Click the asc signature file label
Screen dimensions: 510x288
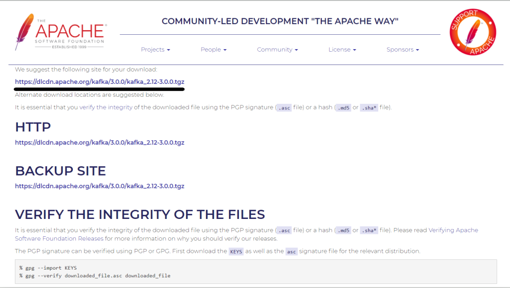tap(292, 252)
